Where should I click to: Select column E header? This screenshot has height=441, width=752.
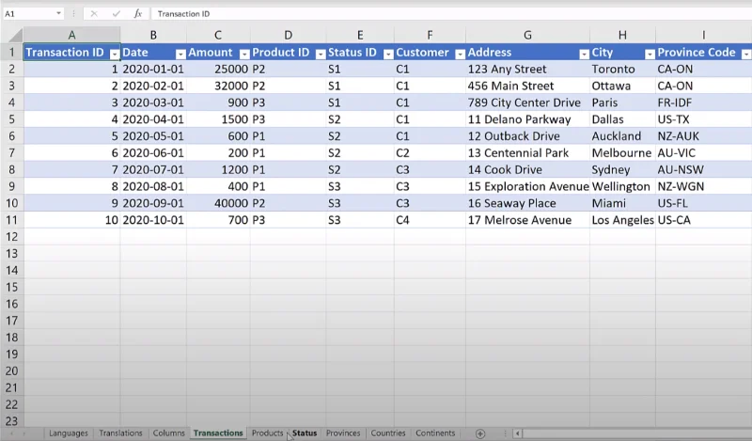pyautogui.click(x=360, y=35)
